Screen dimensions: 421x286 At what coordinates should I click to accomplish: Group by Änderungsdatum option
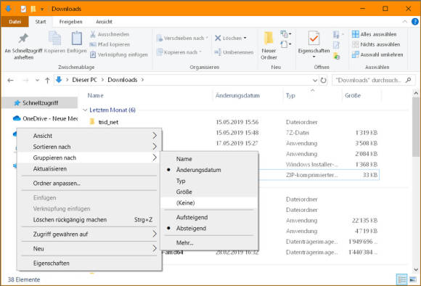(x=209, y=170)
